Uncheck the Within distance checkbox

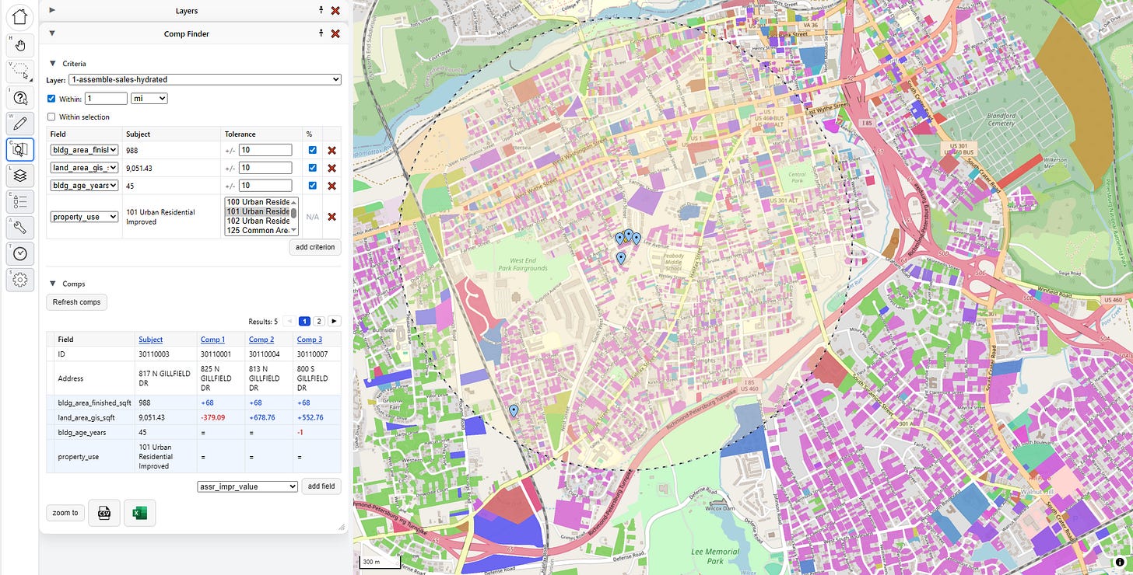pyautogui.click(x=51, y=99)
